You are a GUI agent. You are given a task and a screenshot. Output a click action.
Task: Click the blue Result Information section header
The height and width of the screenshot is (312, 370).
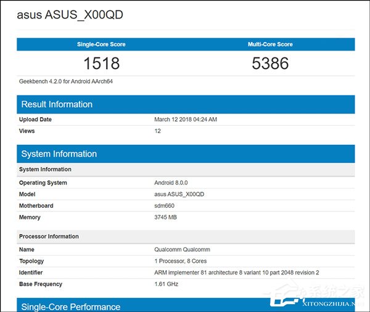[x=57, y=104]
